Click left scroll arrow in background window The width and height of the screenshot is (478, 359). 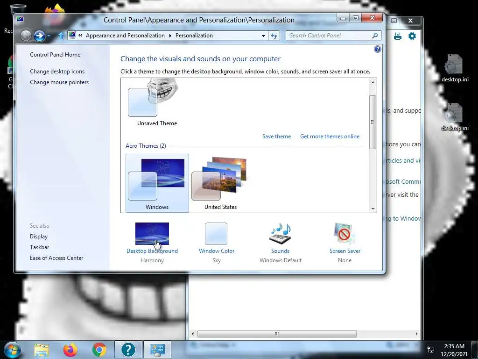(x=193, y=334)
